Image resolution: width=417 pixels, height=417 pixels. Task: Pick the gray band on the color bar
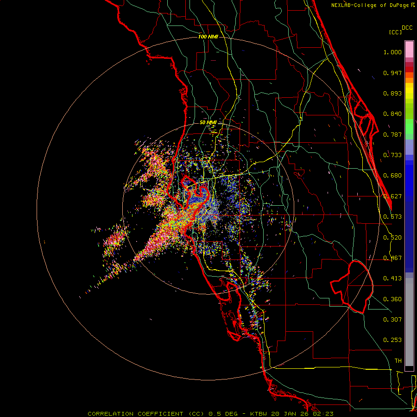coord(409,322)
